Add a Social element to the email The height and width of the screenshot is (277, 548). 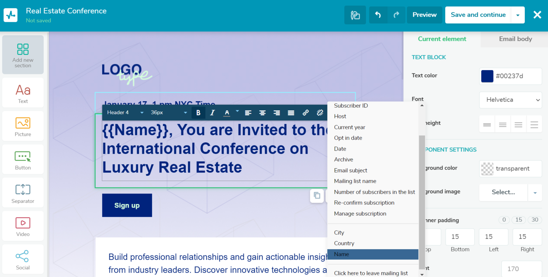23,259
